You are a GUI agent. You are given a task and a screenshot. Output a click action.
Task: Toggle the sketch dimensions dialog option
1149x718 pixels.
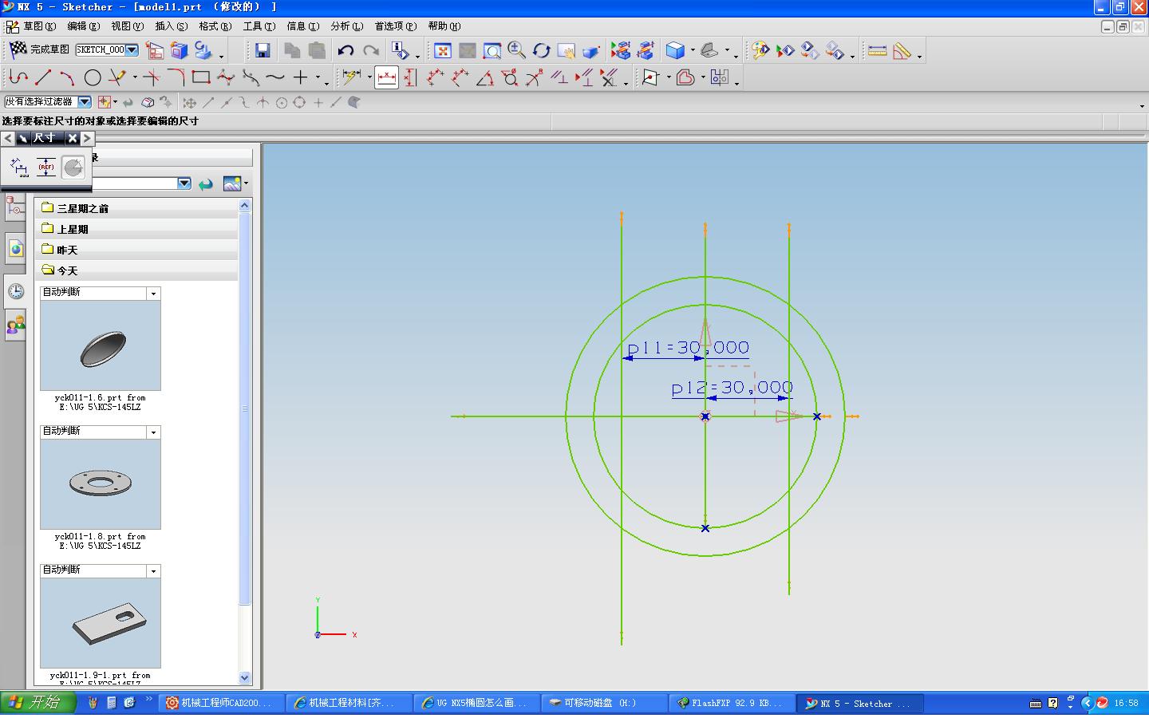click(x=19, y=167)
